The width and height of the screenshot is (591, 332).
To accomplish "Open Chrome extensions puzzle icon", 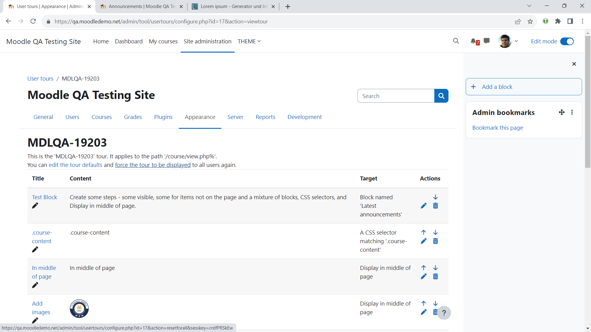I will click(558, 21).
